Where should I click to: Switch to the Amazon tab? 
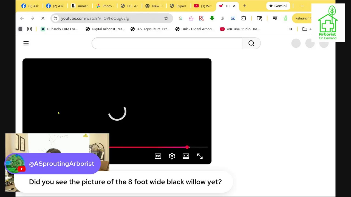tap(80, 6)
